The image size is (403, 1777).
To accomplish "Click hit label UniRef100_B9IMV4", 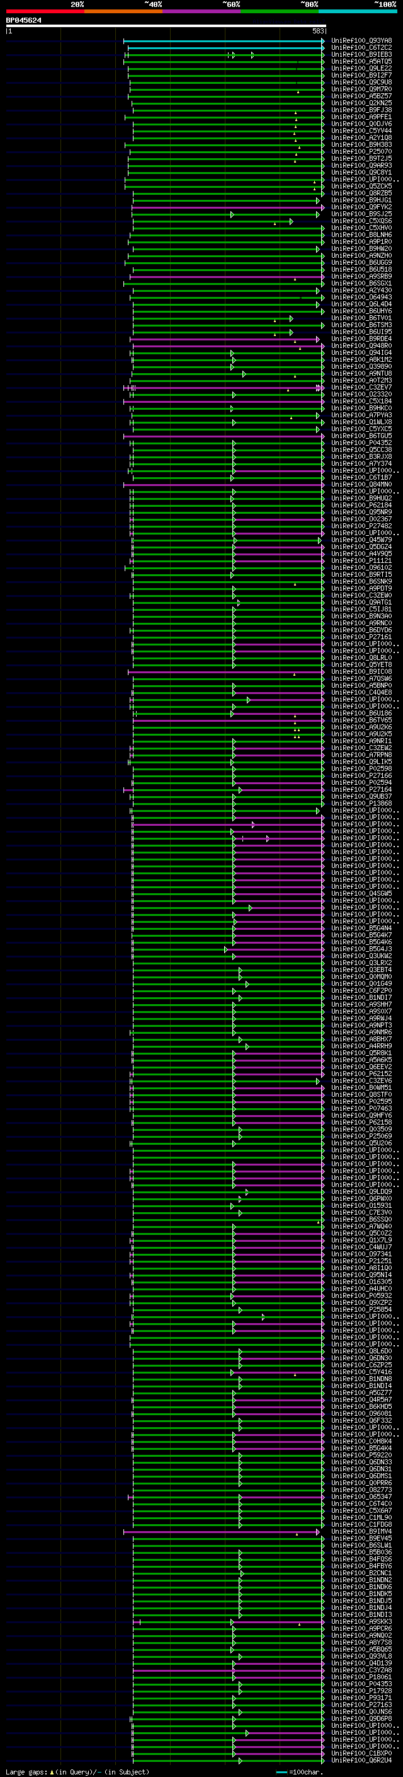I will click(361, 1531).
